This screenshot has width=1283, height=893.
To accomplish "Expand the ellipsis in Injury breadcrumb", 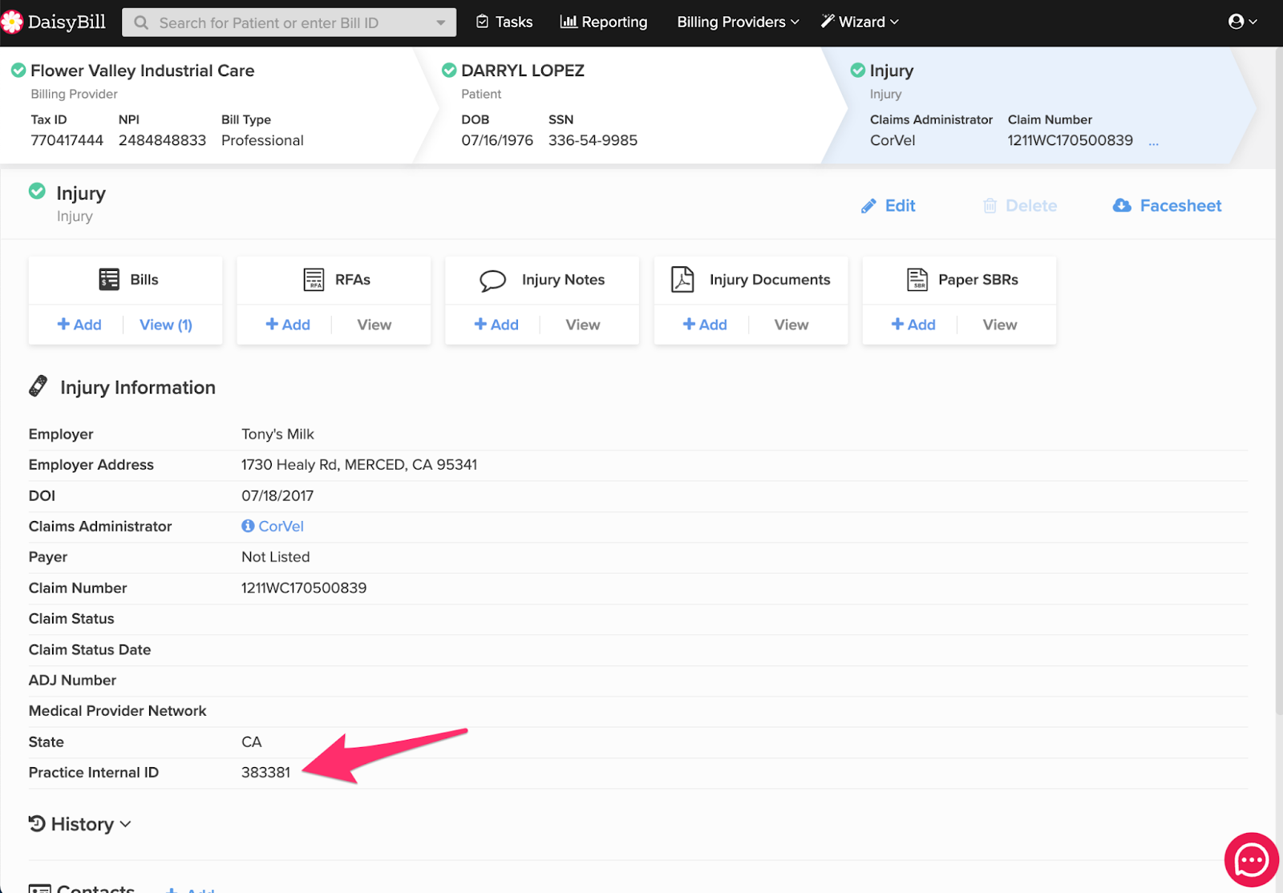I will pos(1153,142).
